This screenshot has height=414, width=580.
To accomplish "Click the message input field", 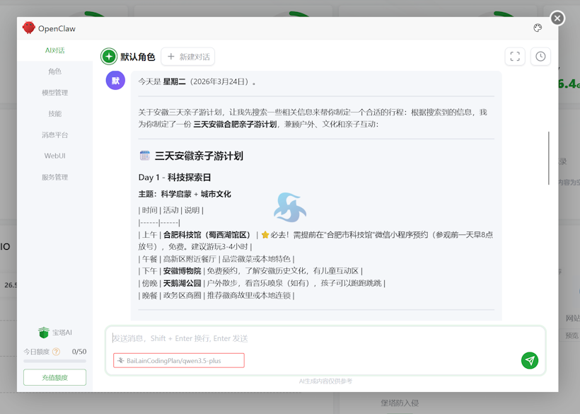I will point(283,338).
